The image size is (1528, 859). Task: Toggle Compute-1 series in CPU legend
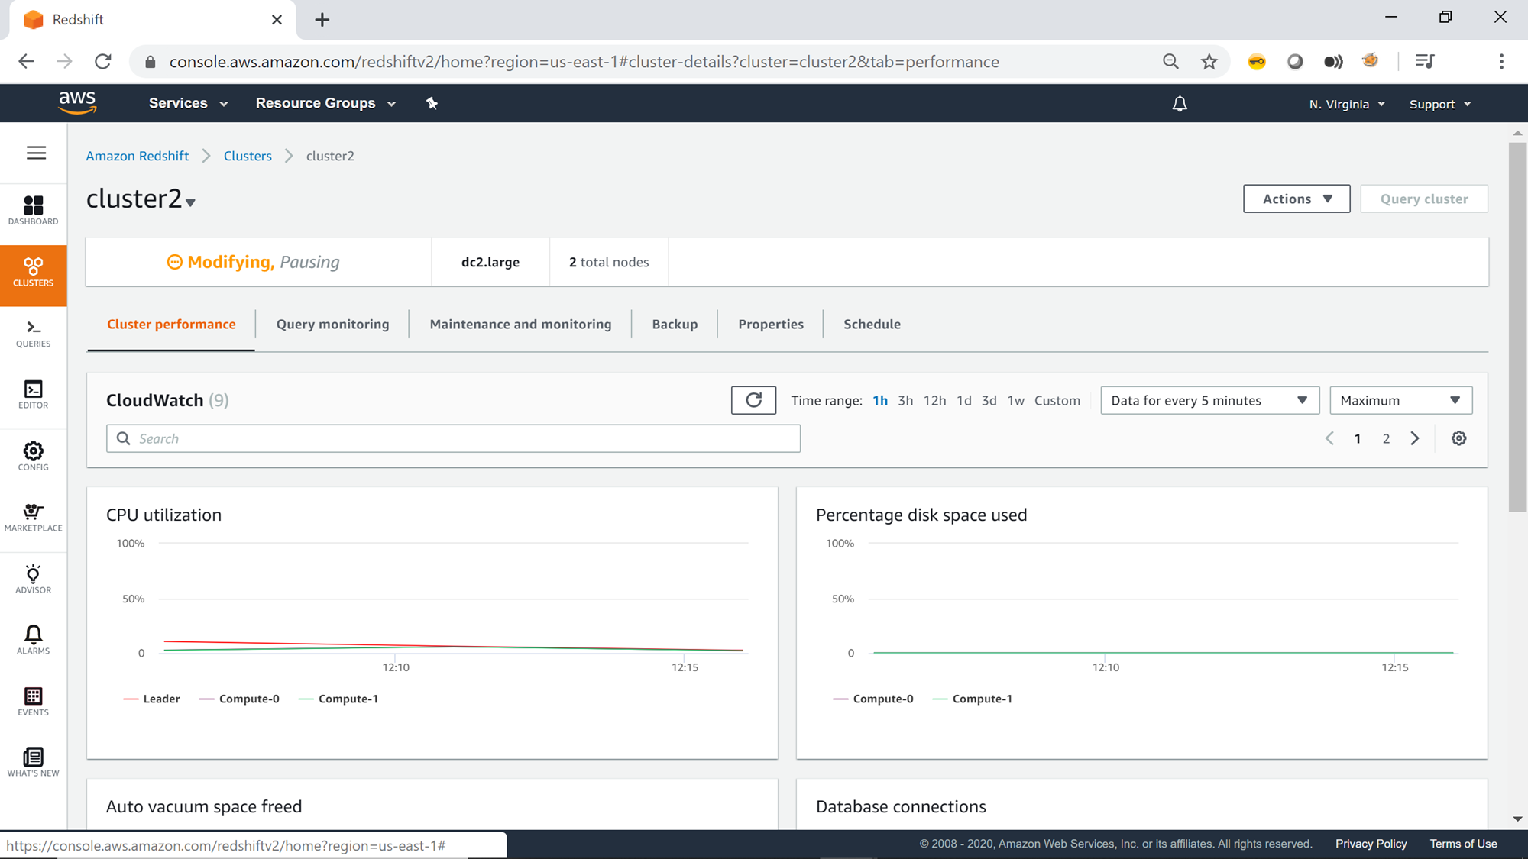coord(348,699)
